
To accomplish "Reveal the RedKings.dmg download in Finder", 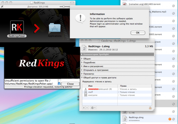I will [173, 119].
